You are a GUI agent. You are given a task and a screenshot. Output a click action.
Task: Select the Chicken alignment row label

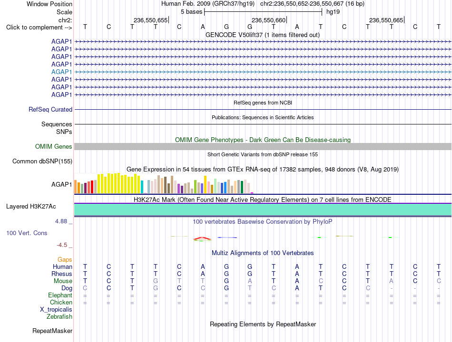click(x=61, y=302)
